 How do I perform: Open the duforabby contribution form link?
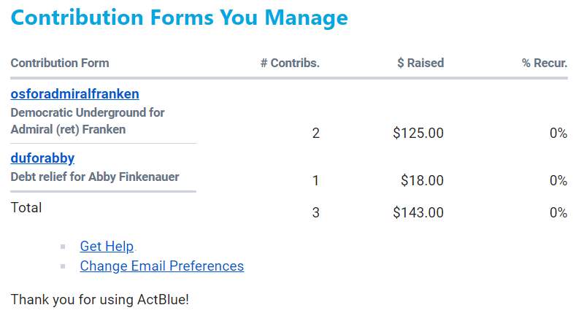(42, 158)
